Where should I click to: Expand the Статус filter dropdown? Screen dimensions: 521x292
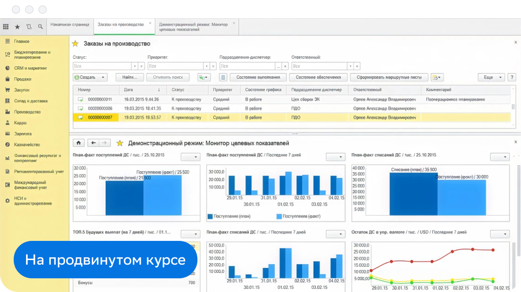click(135, 67)
